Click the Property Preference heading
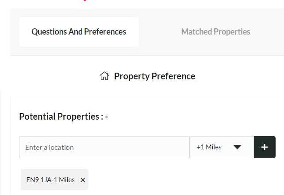Image resolution: width=284 pixels, height=195 pixels. (x=155, y=76)
